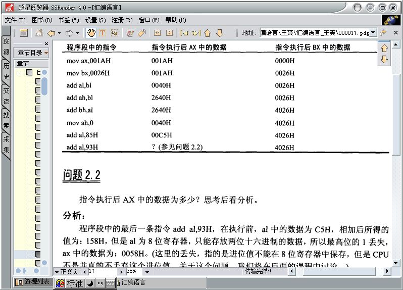This screenshot has height=290, width=403.
Task: Select the hand pan tool
Action: (91, 33)
